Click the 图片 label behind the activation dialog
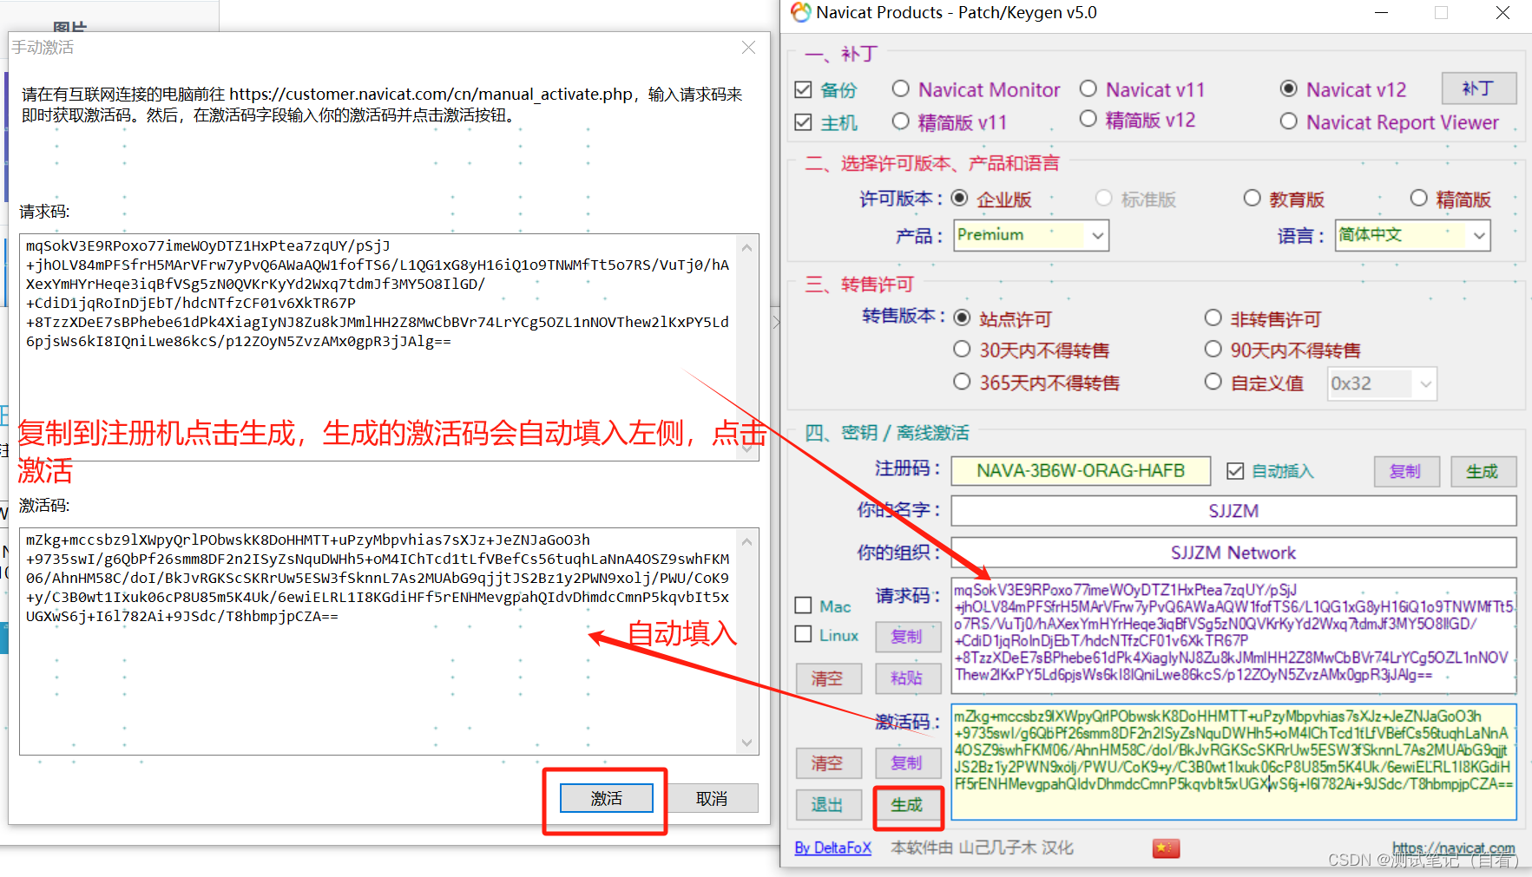 tap(69, 26)
